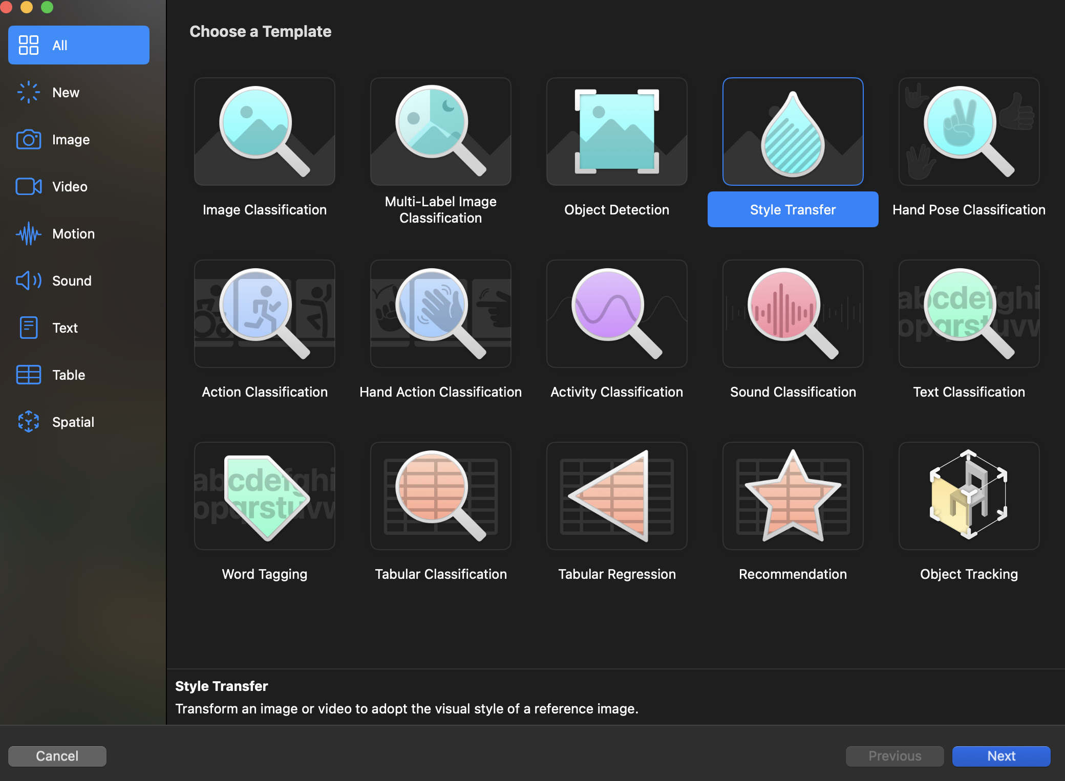The image size is (1065, 781).
Task: Select the Multi-Label Image Classification icon
Action: (440, 132)
